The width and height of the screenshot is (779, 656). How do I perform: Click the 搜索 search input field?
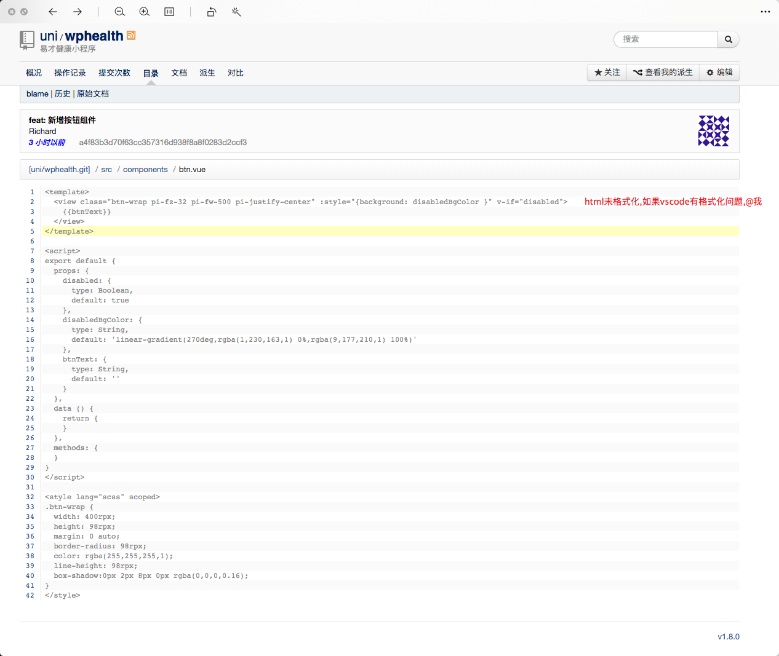(x=666, y=39)
